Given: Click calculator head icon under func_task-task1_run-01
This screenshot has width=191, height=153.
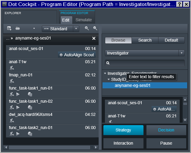Looking at the screenshot, I should point(30,94).
